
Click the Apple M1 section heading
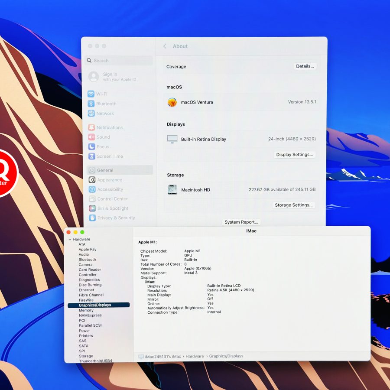point(147,242)
